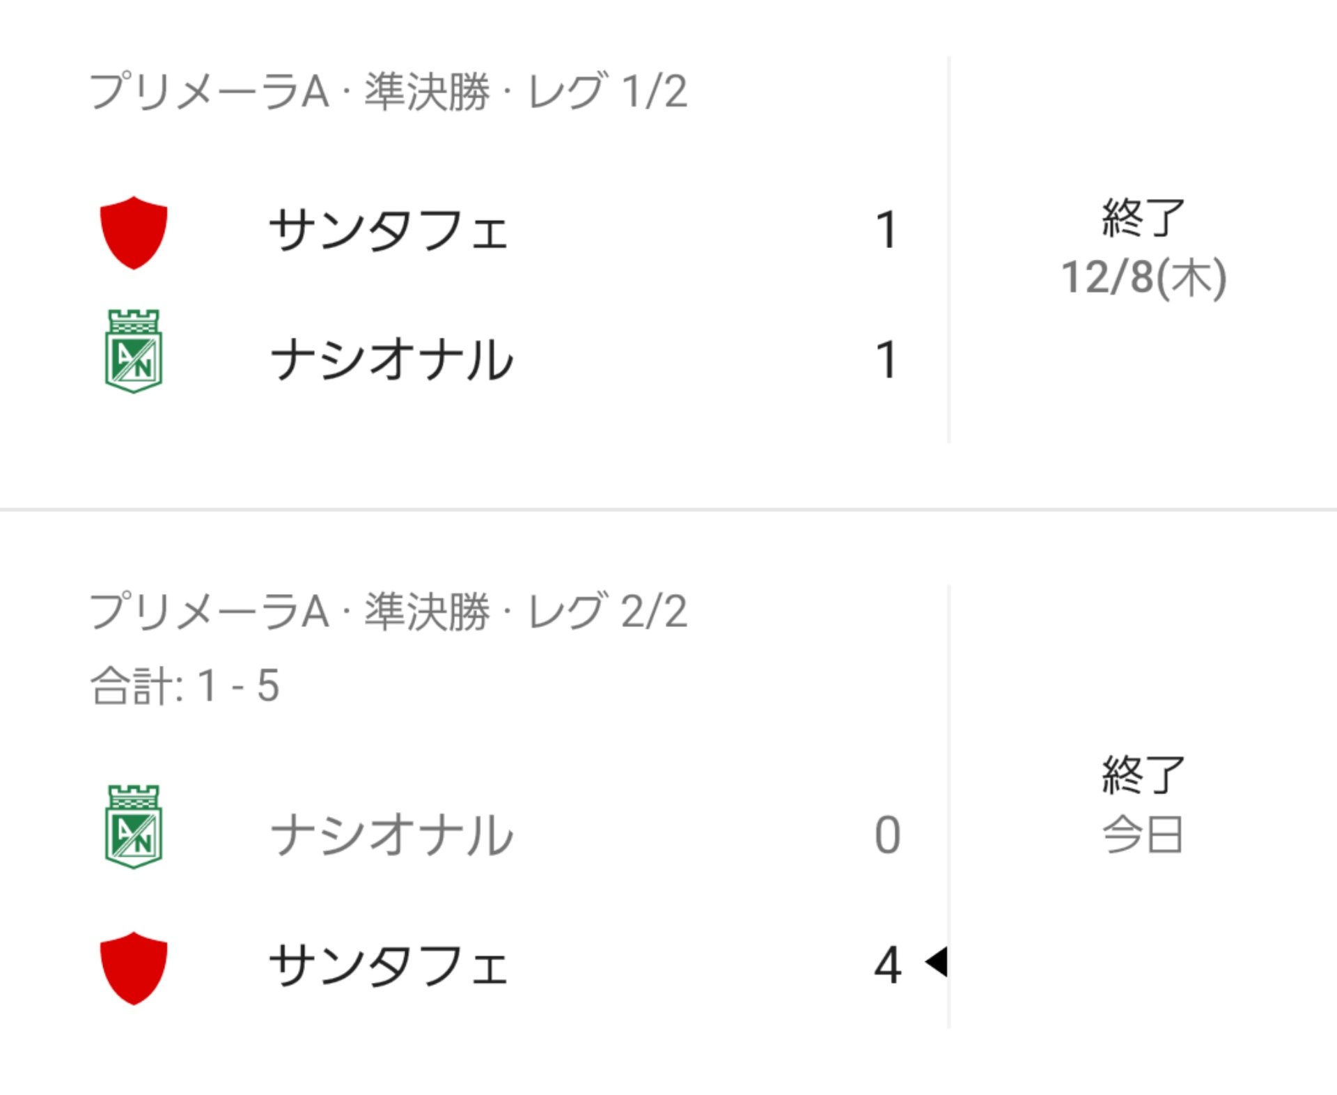Select the レグ 2/2 semifinal header text
Image resolution: width=1337 pixels, height=1095 pixels.
point(389,612)
